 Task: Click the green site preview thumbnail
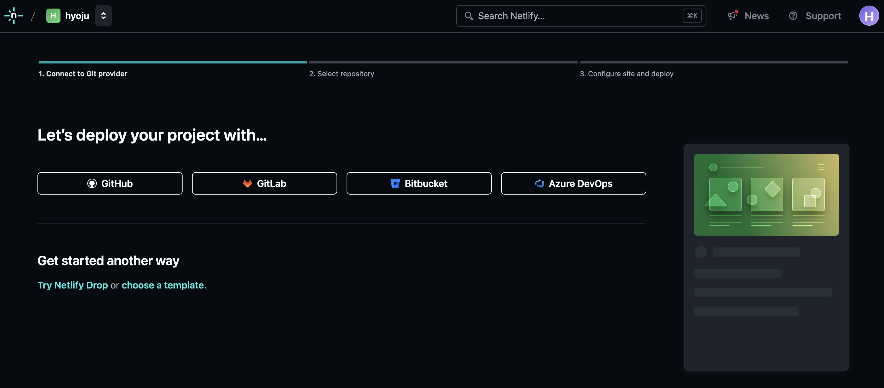click(x=766, y=195)
